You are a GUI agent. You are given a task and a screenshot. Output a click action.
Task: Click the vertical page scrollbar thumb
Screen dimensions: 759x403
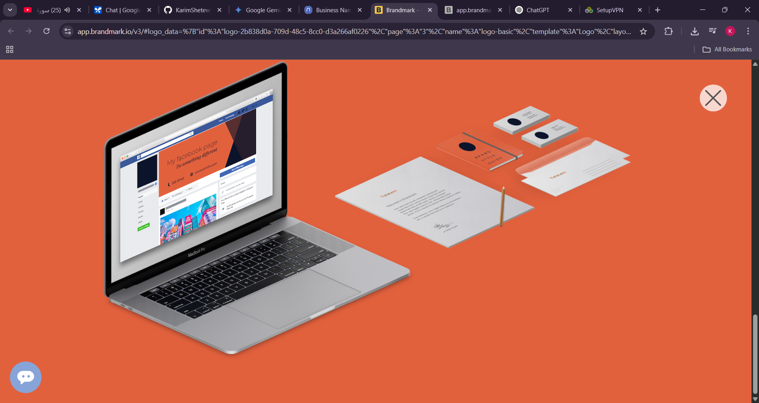755,354
